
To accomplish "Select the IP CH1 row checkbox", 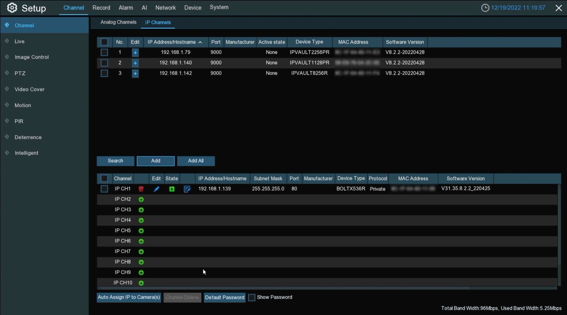I will [x=104, y=189].
